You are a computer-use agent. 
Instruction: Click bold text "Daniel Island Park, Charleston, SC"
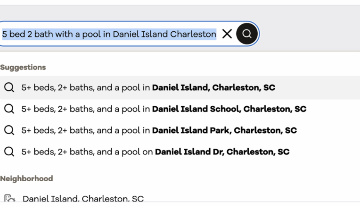coord(224,131)
